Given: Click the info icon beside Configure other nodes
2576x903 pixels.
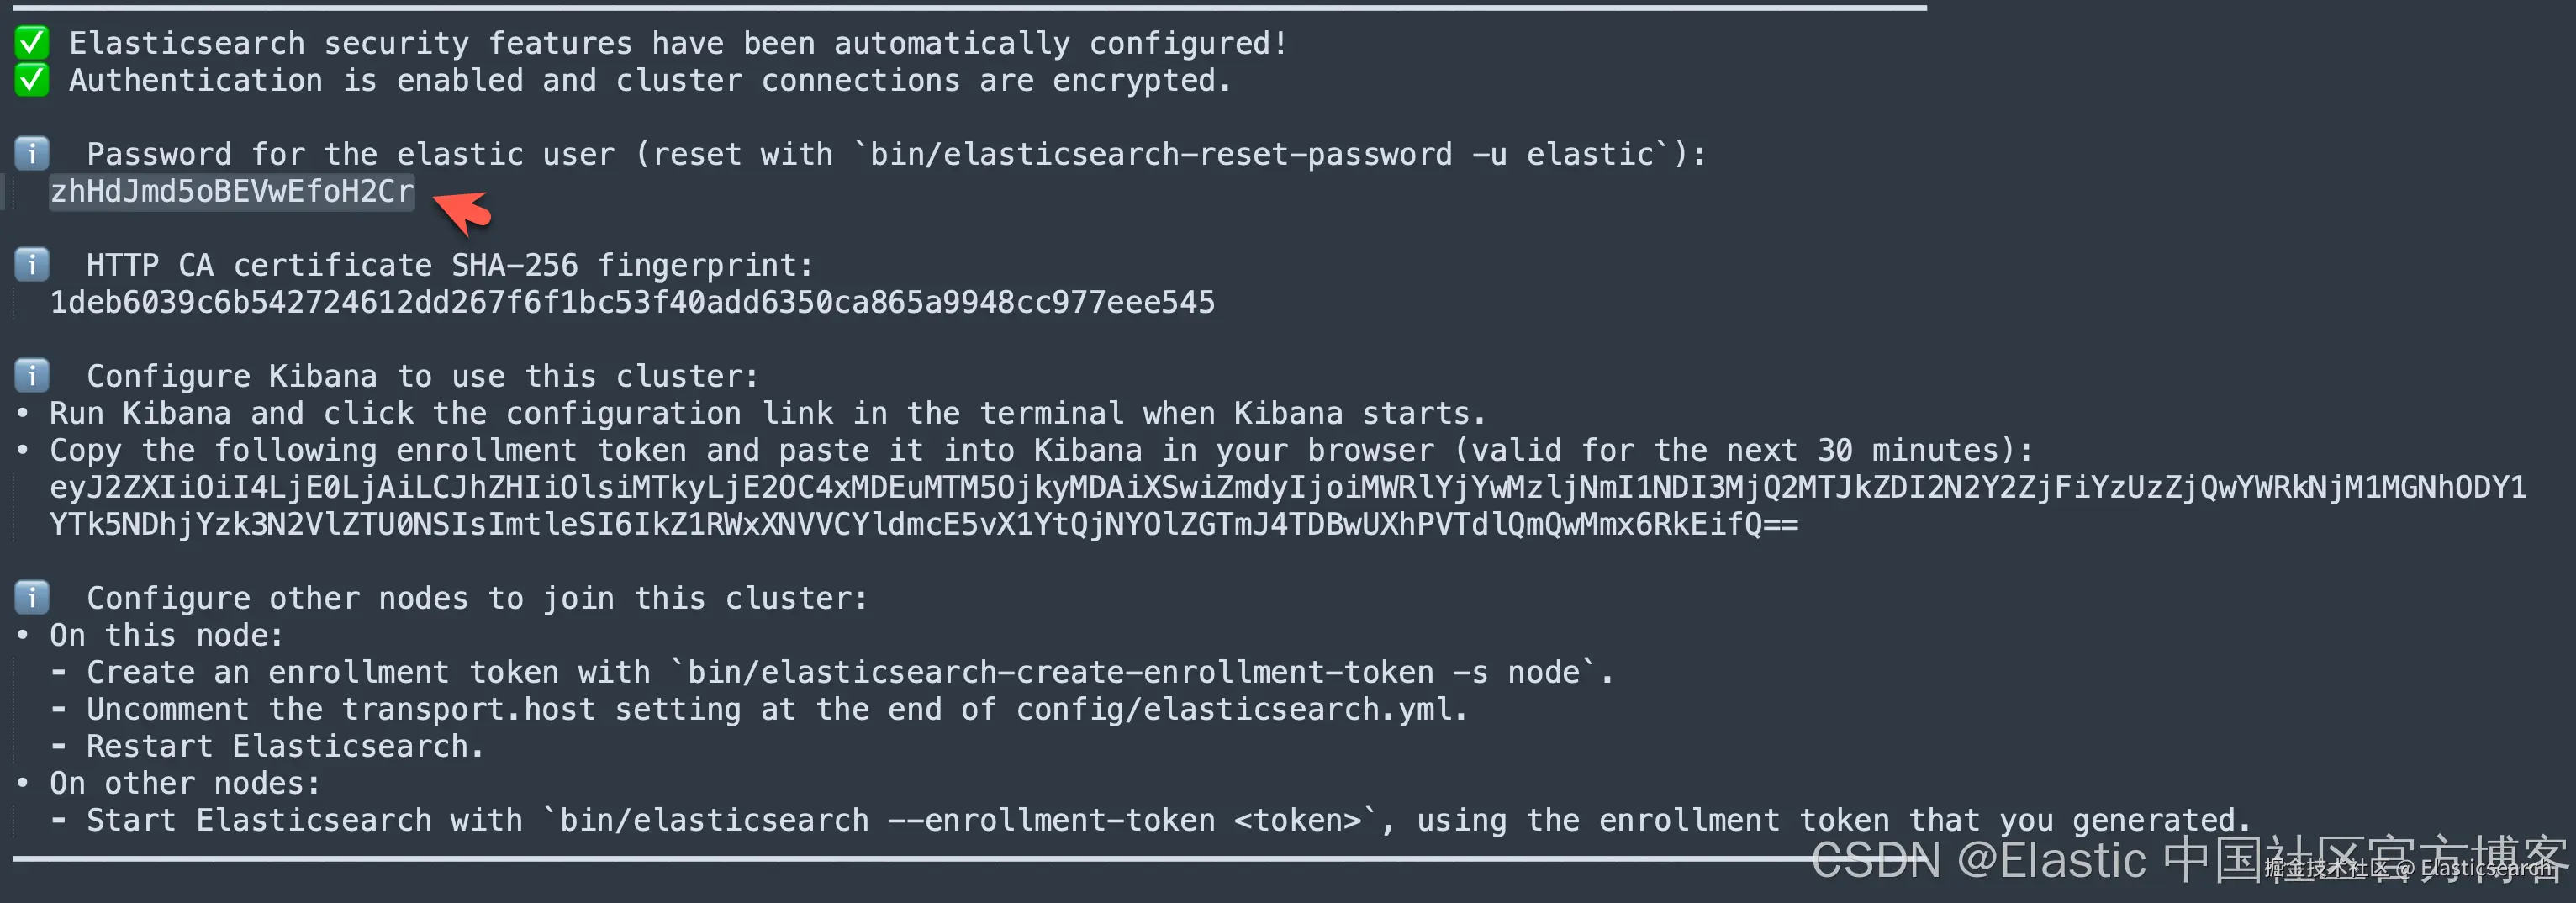Looking at the screenshot, I should 31,598.
